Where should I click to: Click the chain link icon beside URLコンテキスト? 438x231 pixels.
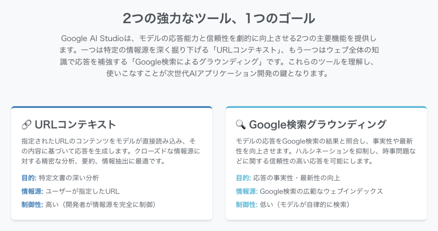(x=27, y=125)
